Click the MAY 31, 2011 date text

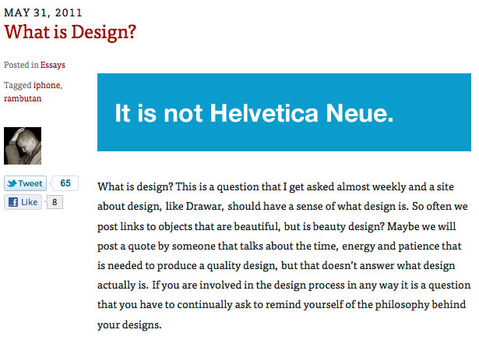43,12
